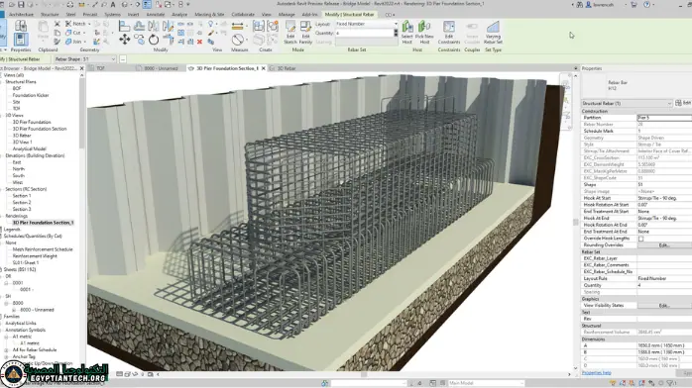The image size is (692, 388).
Task: Click the Quantity value field in Properties
Action: click(x=664, y=285)
